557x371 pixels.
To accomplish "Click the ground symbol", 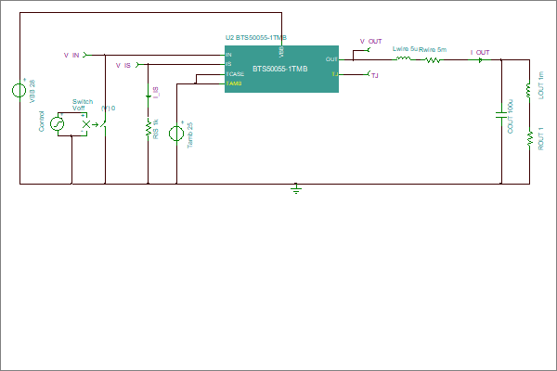I will (296, 188).
